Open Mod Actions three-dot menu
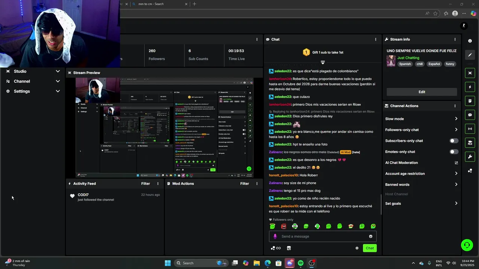 [257, 183]
